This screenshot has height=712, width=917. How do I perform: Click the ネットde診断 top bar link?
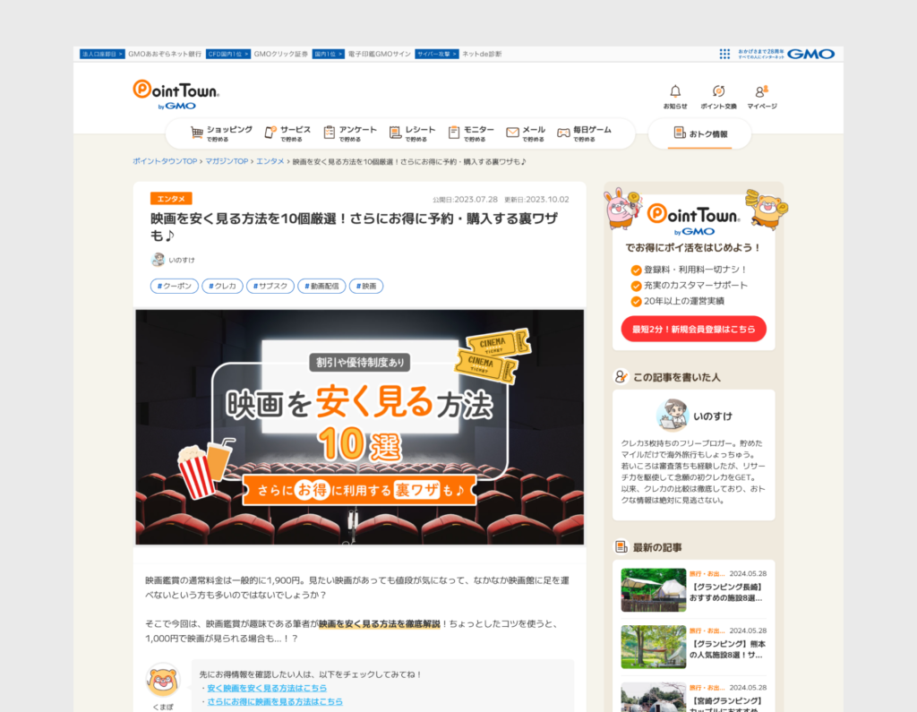(482, 54)
